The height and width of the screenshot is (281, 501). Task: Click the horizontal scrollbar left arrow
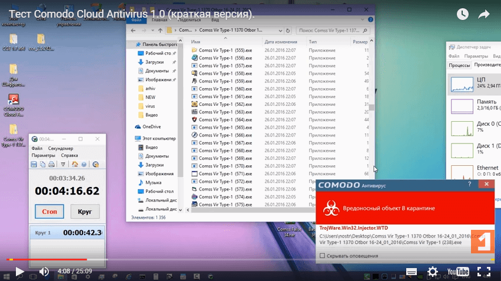tap(188, 210)
